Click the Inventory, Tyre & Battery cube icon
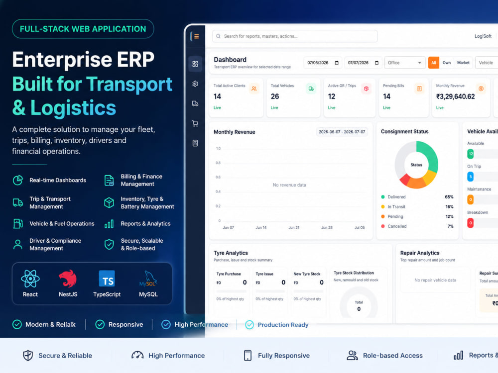498x373 pixels. coord(109,202)
